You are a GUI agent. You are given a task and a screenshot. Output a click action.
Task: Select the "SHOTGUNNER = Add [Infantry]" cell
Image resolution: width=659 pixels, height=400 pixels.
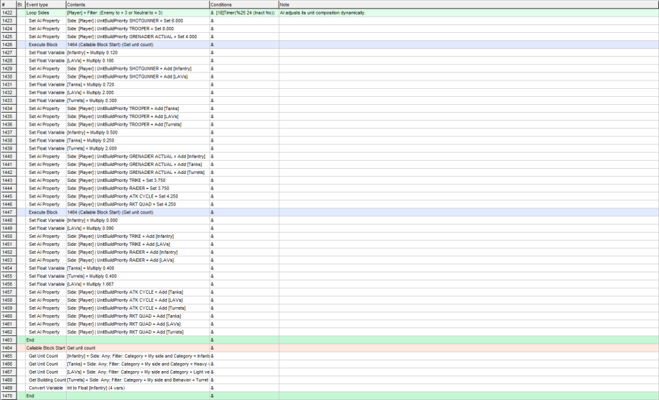tap(138, 69)
